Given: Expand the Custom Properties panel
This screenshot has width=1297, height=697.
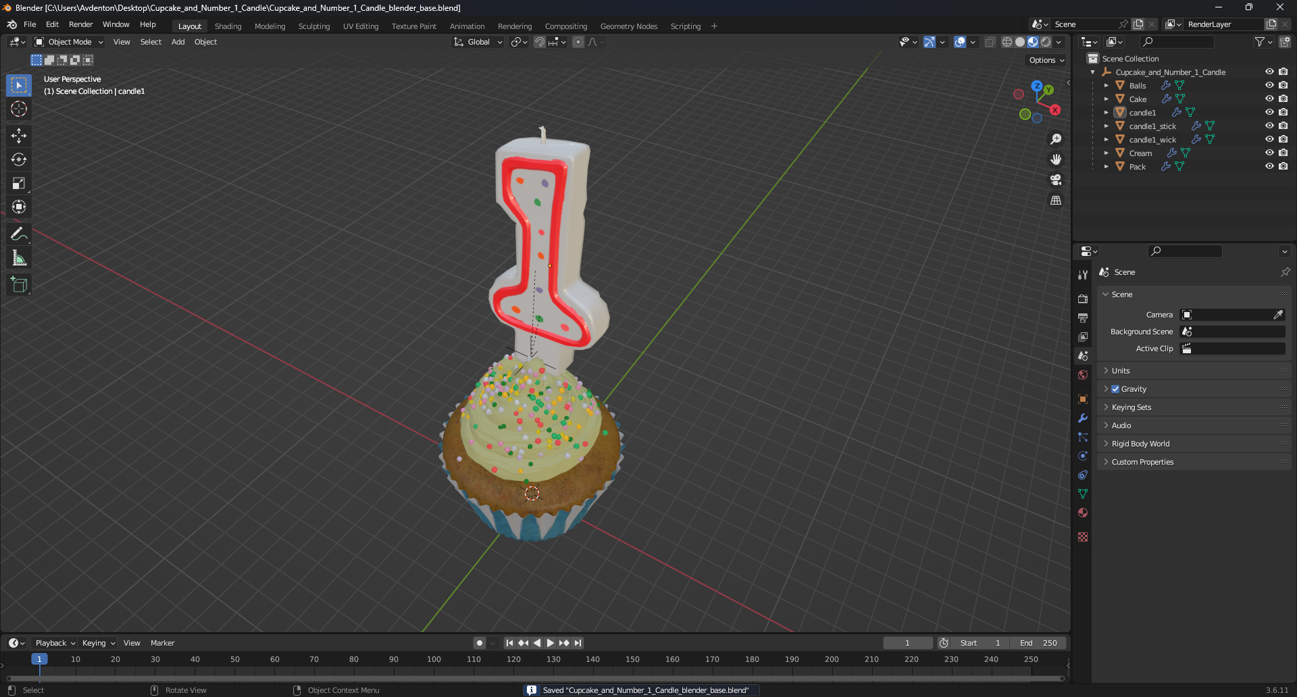Looking at the screenshot, I should [x=1194, y=462].
